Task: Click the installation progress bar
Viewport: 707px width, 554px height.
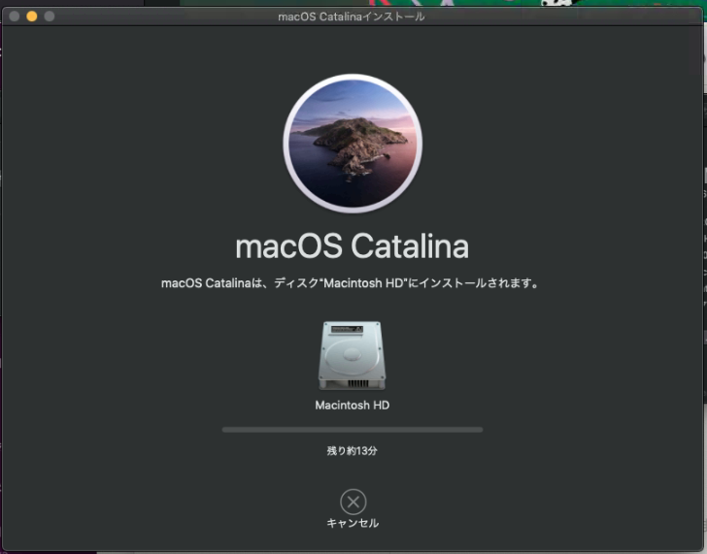Action: [x=353, y=430]
